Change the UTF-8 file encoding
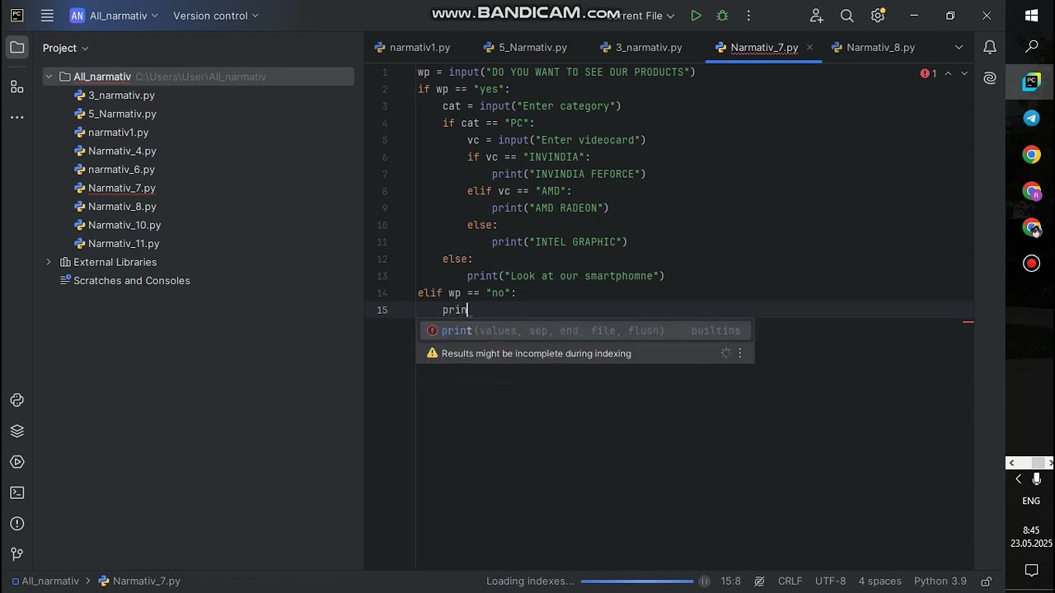 click(x=831, y=581)
